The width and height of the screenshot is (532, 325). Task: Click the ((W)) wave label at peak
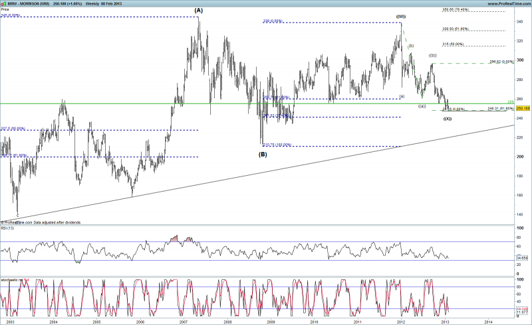click(x=401, y=17)
